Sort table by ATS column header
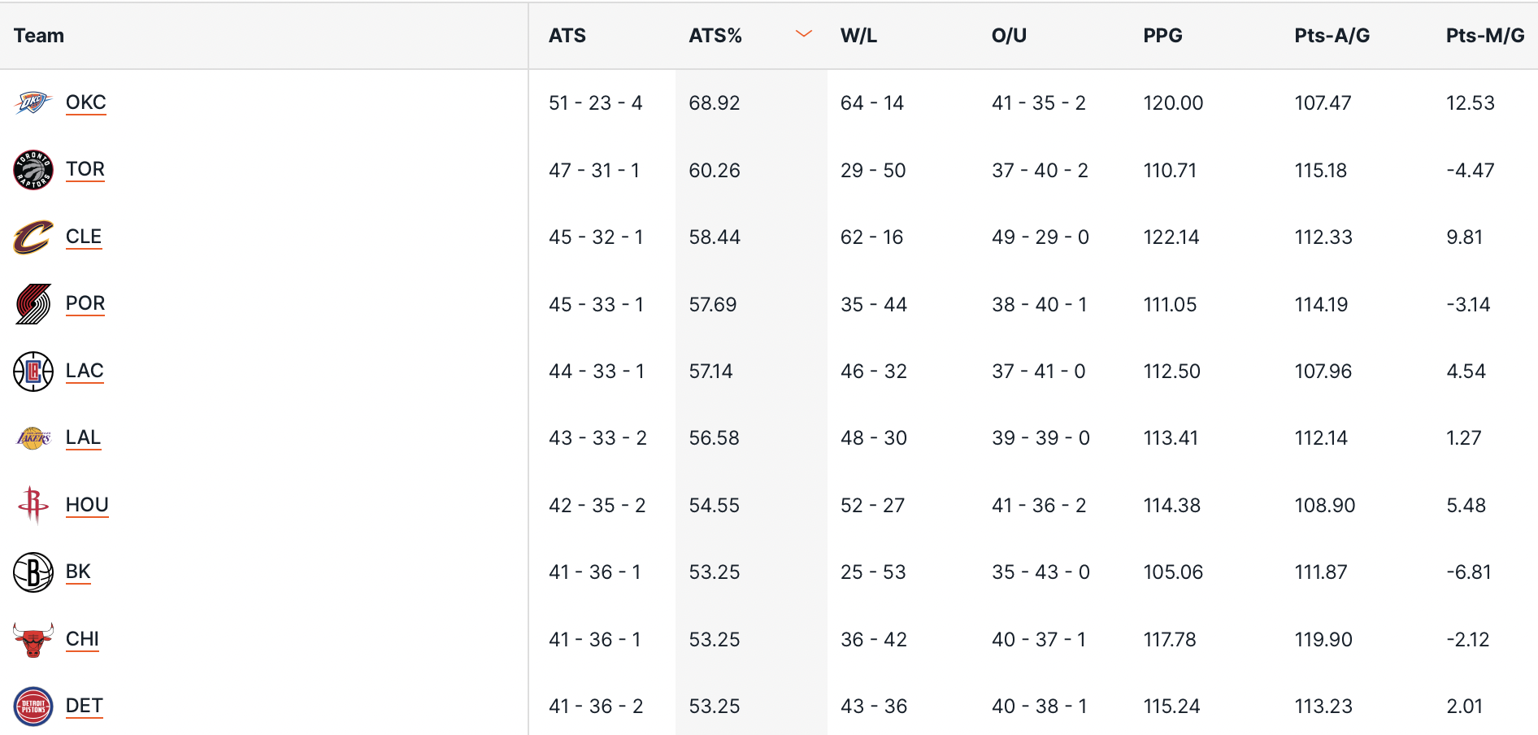The image size is (1538, 735). (567, 36)
